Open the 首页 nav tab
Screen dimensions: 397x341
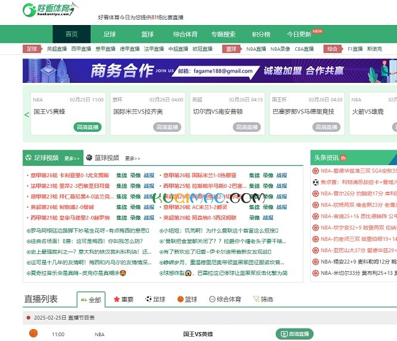pyautogui.click(x=72, y=34)
